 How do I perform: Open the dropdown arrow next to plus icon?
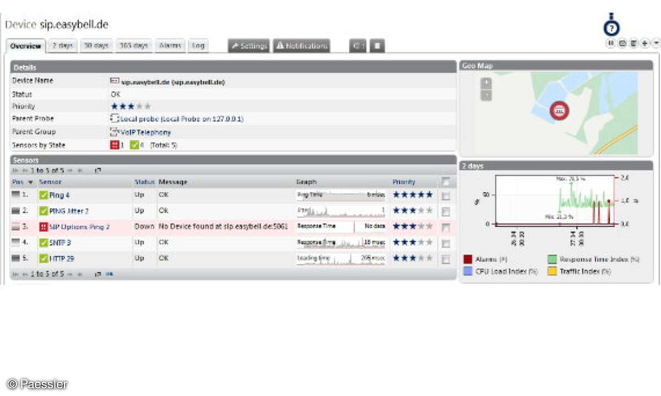pos(655,43)
